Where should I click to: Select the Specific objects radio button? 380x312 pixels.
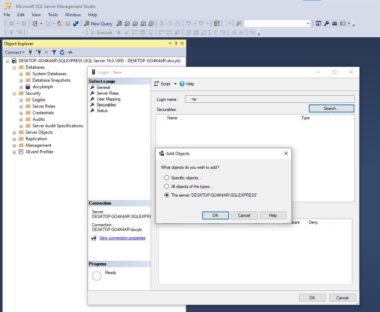coord(167,178)
